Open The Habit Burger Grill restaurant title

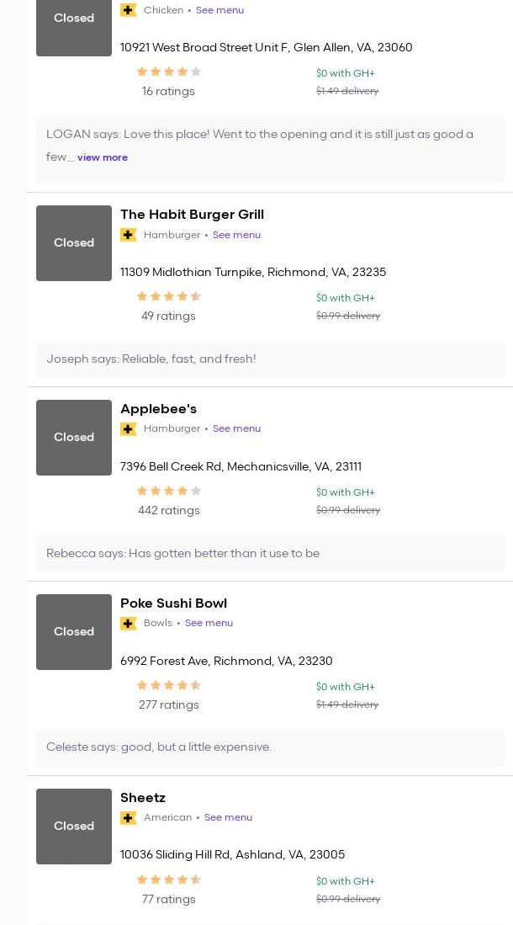click(193, 215)
